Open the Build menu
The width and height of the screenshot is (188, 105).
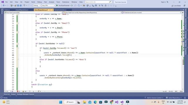(33, 2)
